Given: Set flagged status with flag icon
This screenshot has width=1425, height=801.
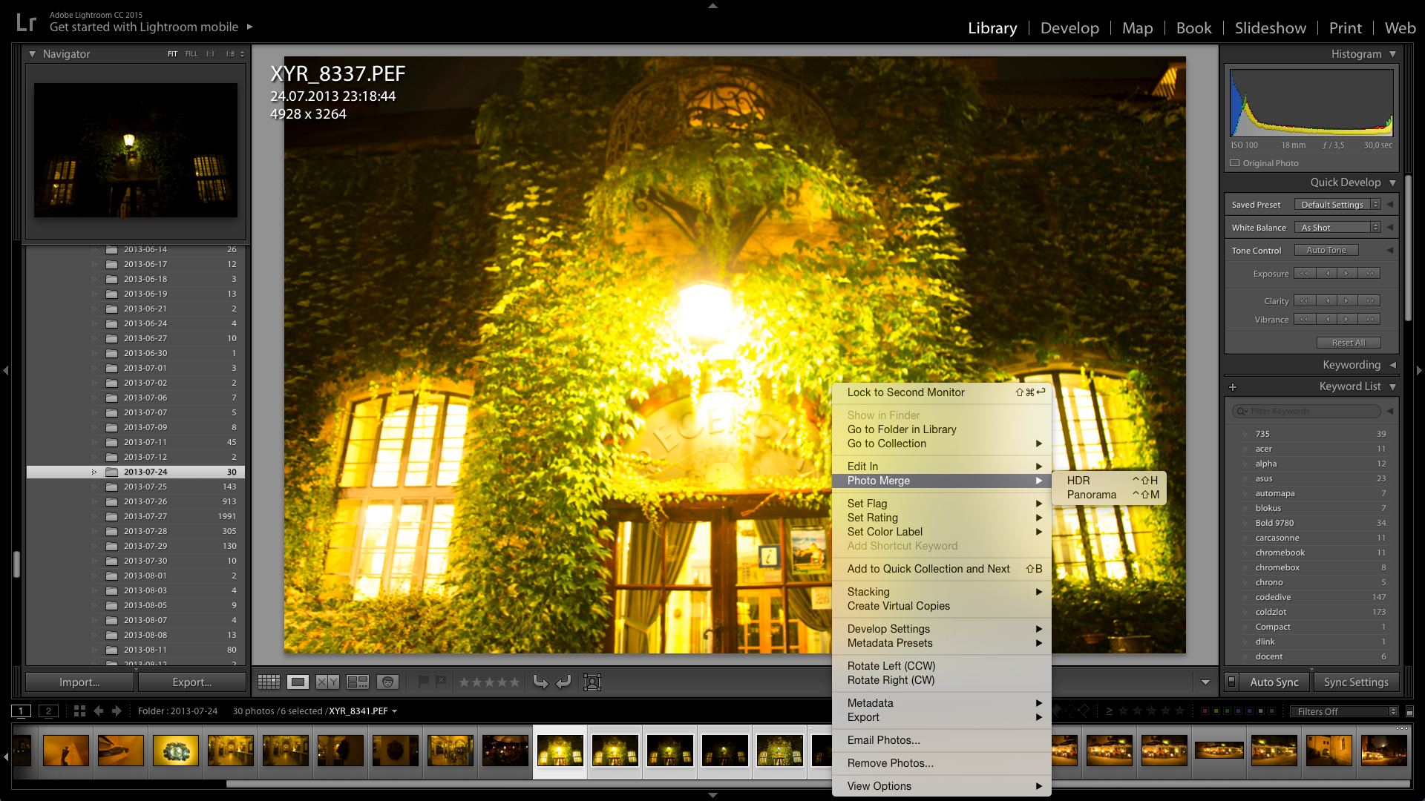Looking at the screenshot, I should 424,681.
